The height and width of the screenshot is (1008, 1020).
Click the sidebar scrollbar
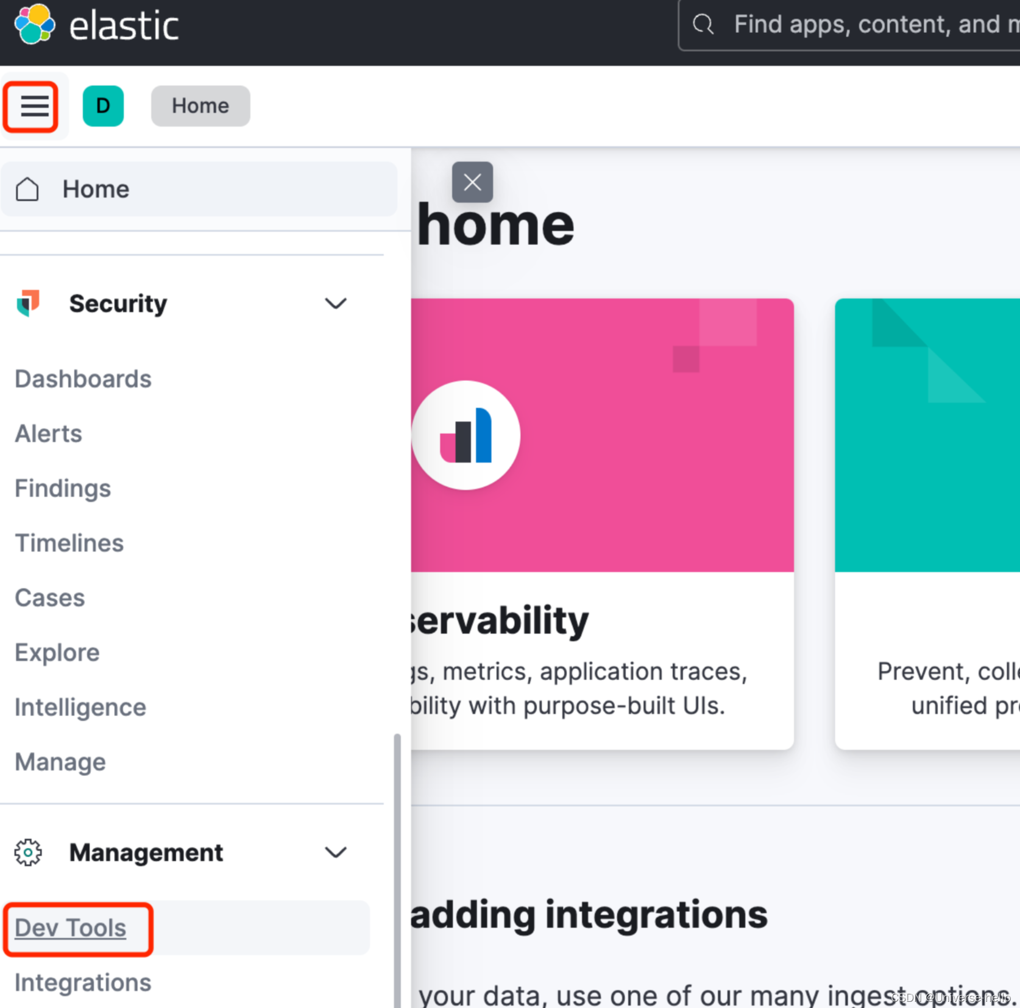click(x=397, y=853)
